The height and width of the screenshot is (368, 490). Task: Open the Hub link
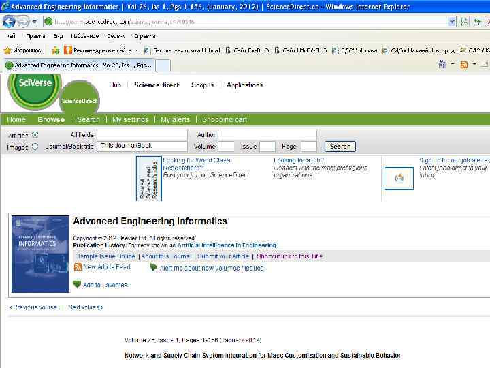coord(115,85)
